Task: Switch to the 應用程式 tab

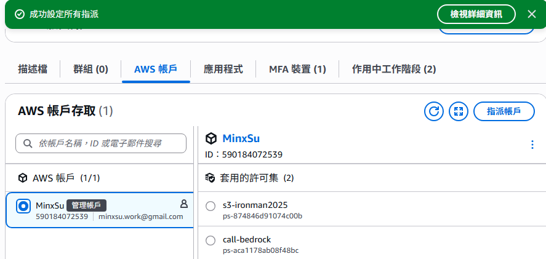Action: pyautogui.click(x=223, y=69)
